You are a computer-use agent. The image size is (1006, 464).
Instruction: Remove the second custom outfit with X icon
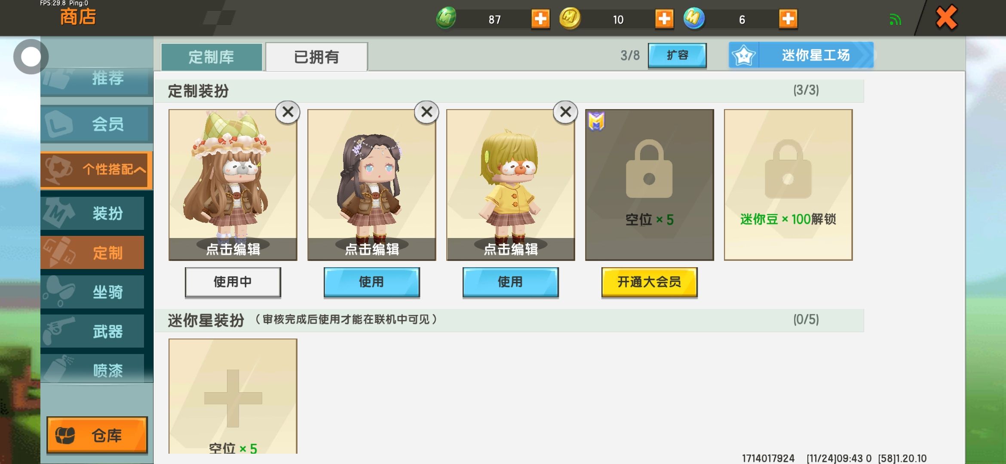point(426,112)
